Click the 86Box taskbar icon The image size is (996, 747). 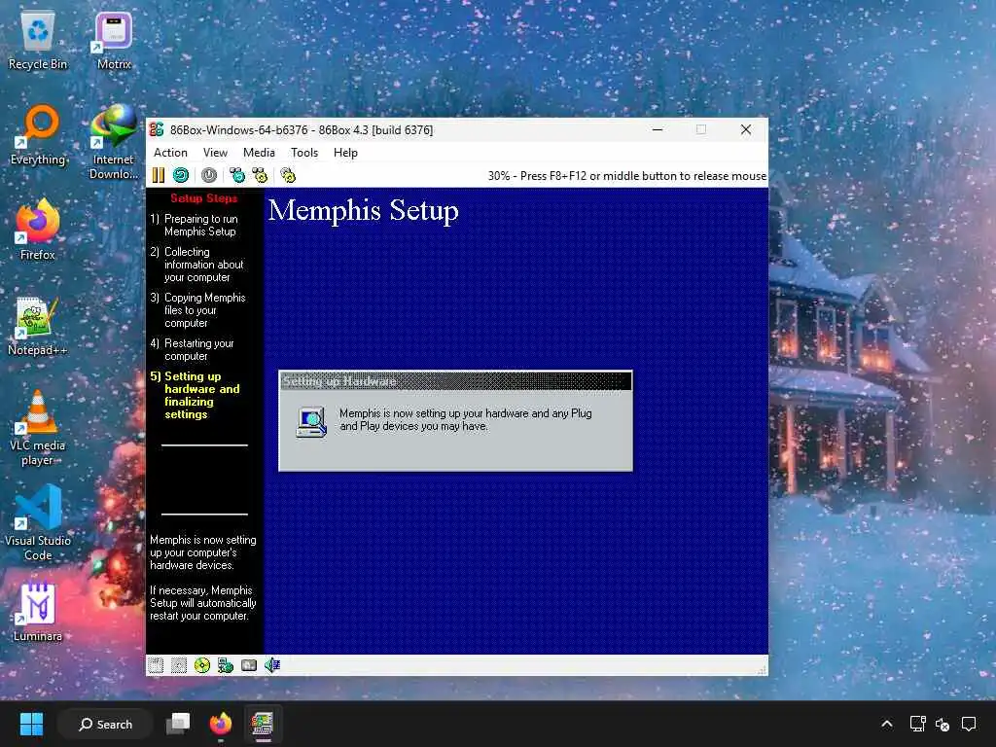263,724
